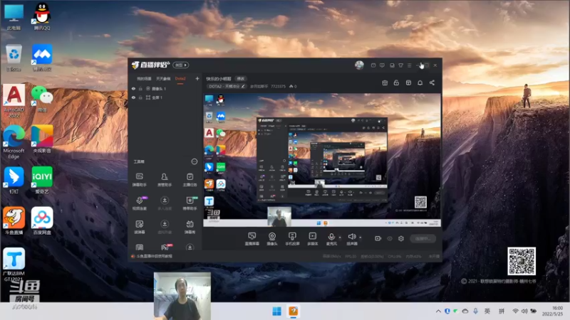
Task: Click the taskbar clock
Action: click(552, 311)
